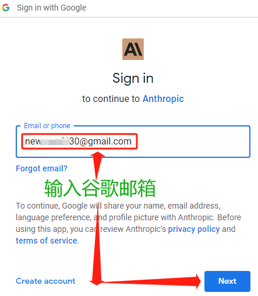The width and height of the screenshot is (258, 296).
Task: Click the blue Next button
Action: tap(227, 281)
